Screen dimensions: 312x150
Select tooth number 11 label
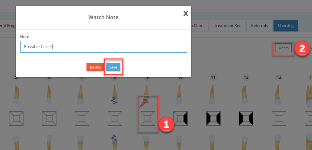pos(213,77)
